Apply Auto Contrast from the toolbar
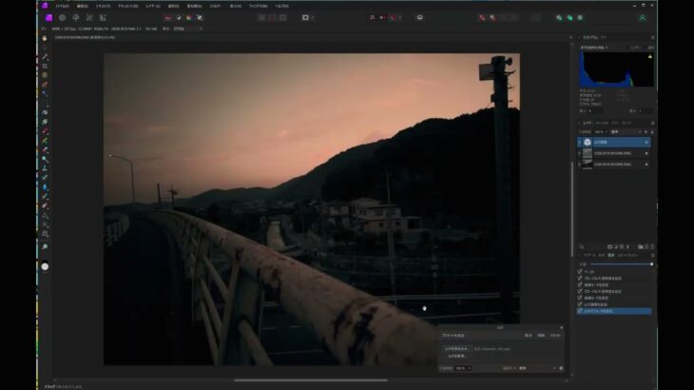 pyautogui.click(x=179, y=18)
